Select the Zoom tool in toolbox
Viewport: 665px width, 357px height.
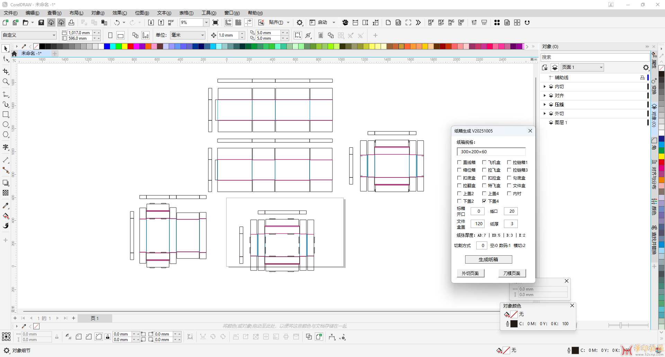click(6, 82)
